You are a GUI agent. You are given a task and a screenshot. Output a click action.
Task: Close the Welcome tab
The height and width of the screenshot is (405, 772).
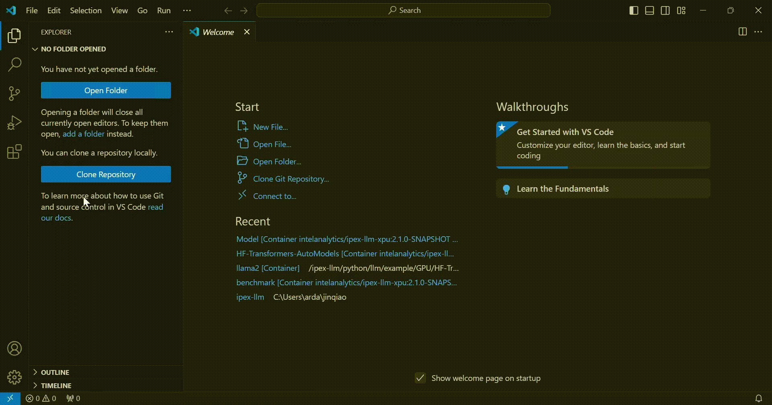click(247, 32)
